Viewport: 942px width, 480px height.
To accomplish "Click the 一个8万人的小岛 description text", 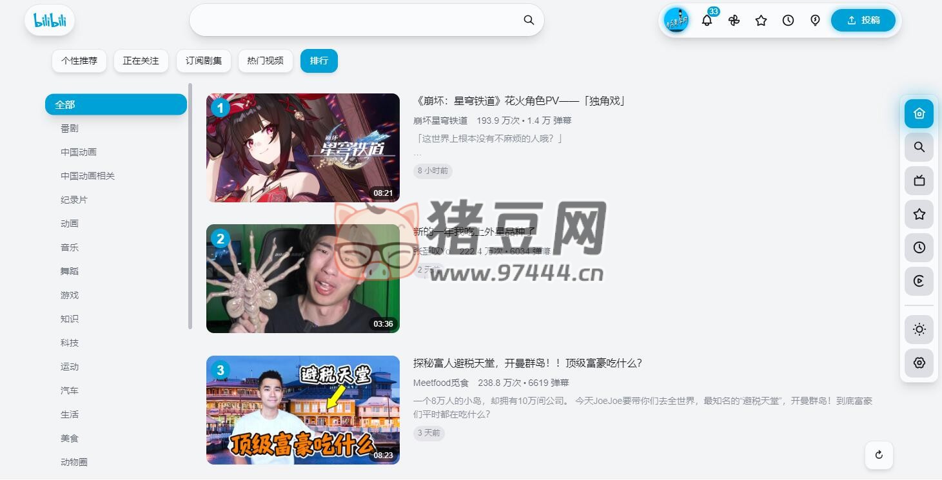I will pos(643,407).
